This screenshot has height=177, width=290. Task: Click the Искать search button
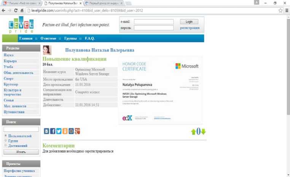[x=21, y=152]
